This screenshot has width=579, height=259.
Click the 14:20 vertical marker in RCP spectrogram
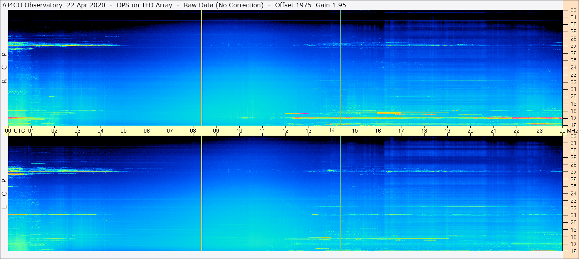[x=340, y=67]
